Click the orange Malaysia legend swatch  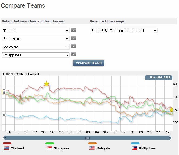tap(92, 143)
